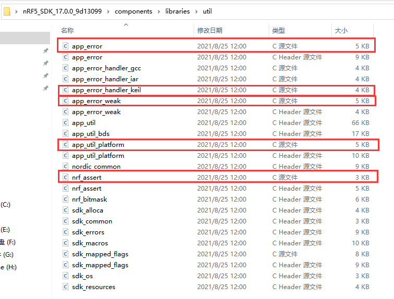The width and height of the screenshot is (394, 299).
Task: Click the file name nrf_bitmask
Action: (x=89, y=200)
